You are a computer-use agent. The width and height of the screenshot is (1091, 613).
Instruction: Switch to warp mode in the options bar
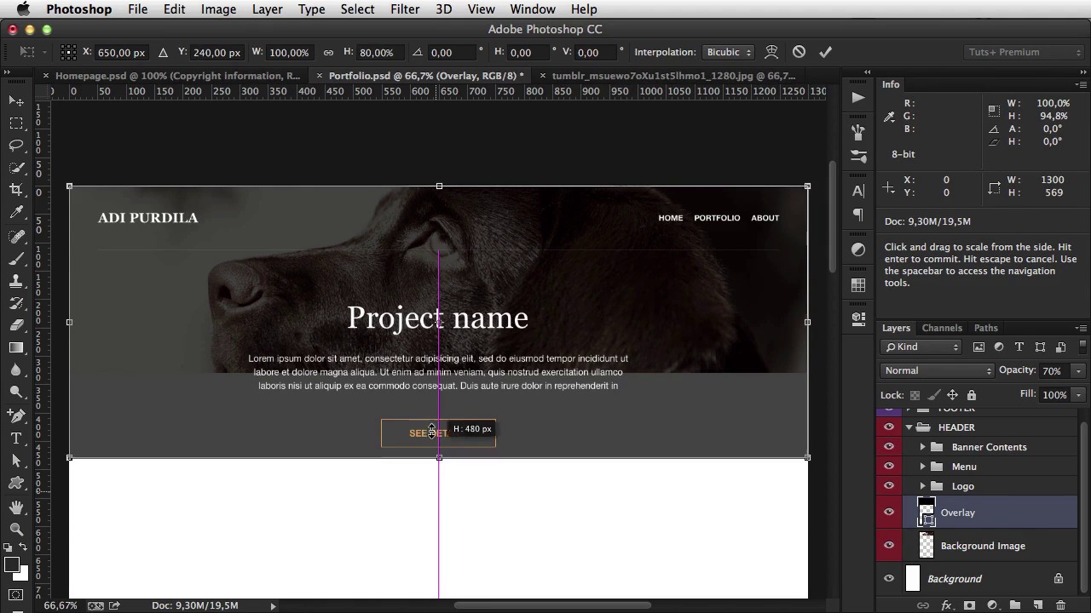click(771, 52)
